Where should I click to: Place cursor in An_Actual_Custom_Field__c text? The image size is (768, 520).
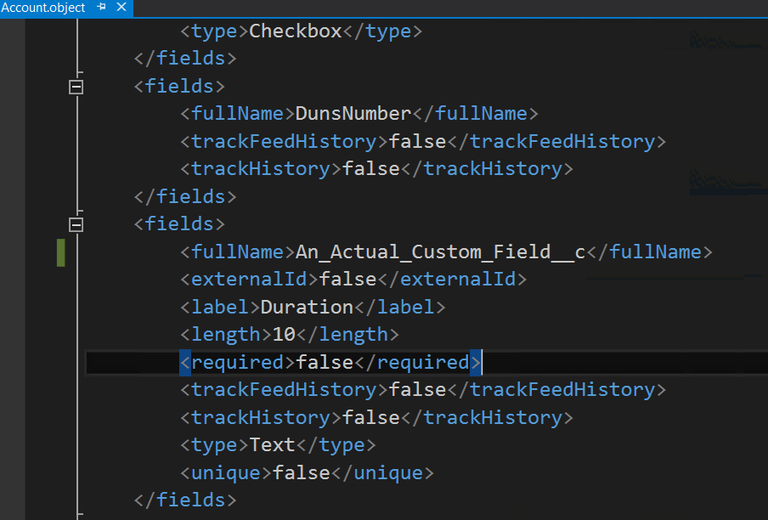click(x=436, y=252)
